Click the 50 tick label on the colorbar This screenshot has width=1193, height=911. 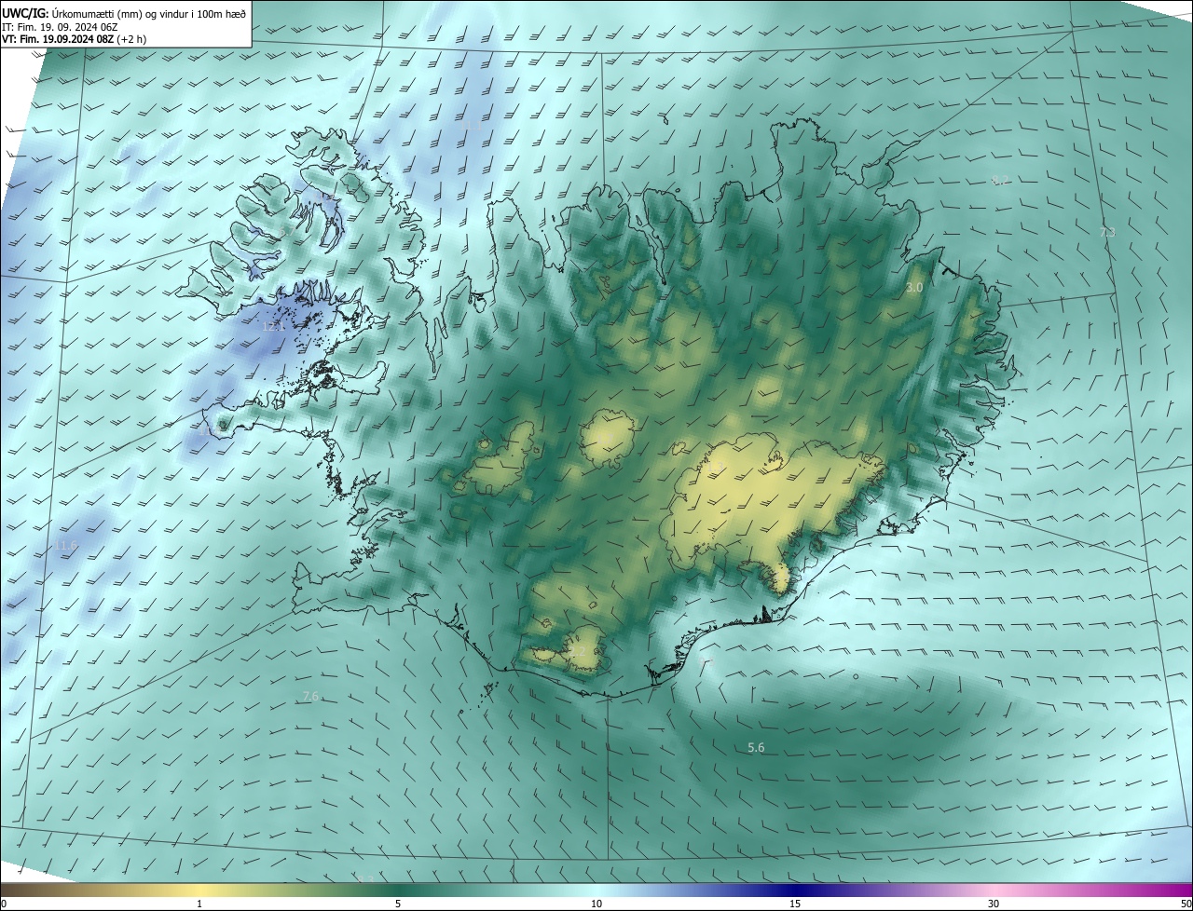1186,904
